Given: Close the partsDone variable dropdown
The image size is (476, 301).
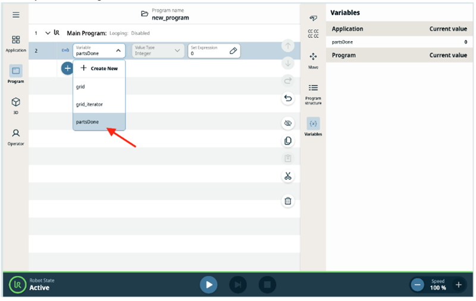Looking at the screenshot, I should point(118,51).
